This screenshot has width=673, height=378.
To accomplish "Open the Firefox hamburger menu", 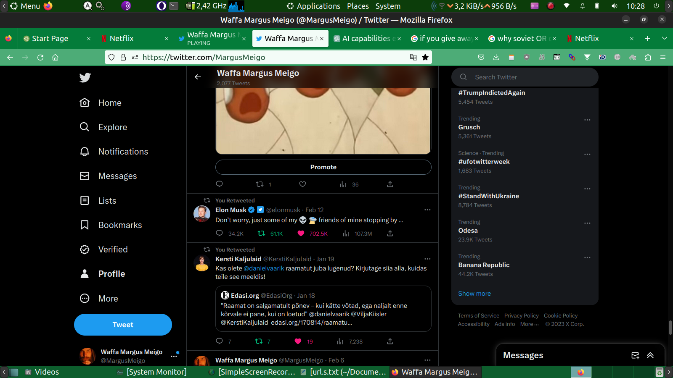I will click(x=663, y=57).
